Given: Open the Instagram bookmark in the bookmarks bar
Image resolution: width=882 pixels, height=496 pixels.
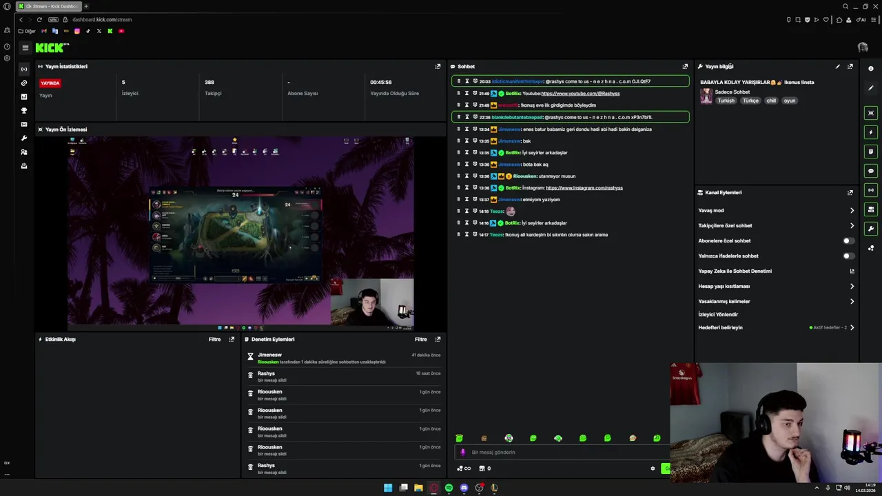Looking at the screenshot, I should (76, 31).
